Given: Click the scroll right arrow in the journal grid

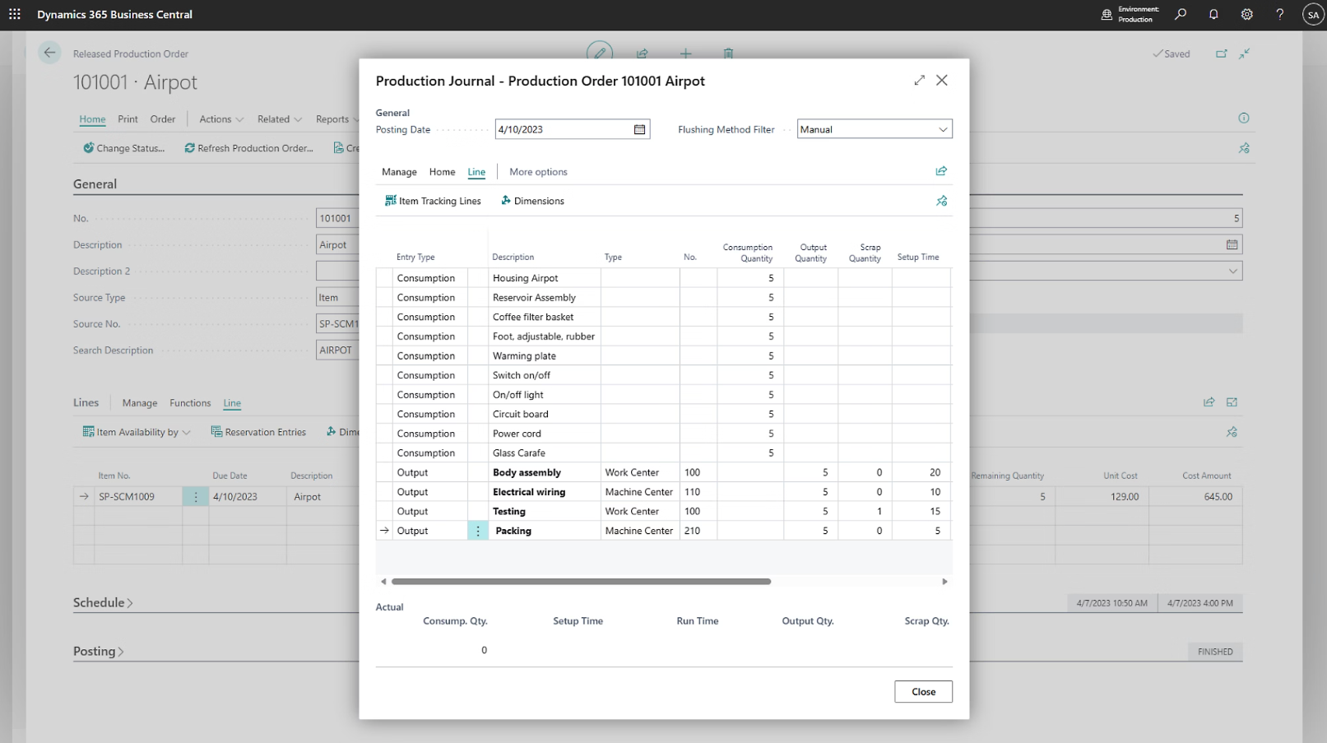Looking at the screenshot, I should (x=944, y=582).
